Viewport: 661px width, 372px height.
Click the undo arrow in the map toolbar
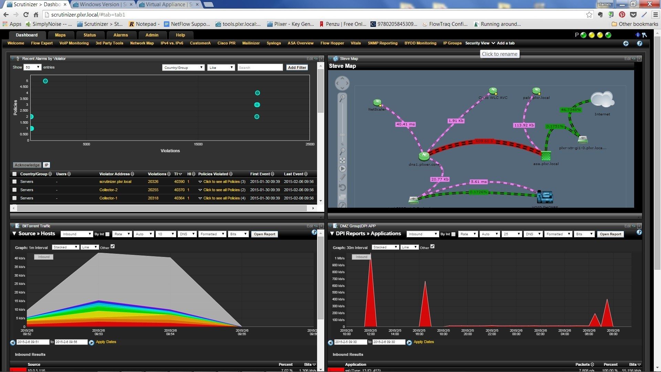pos(342,188)
